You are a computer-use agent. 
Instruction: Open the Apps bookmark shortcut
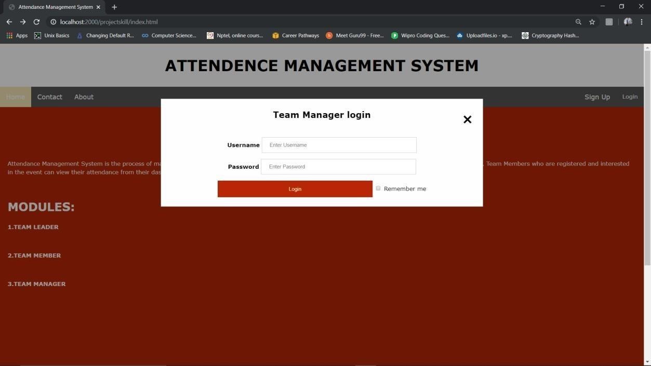tap(17, 36)
